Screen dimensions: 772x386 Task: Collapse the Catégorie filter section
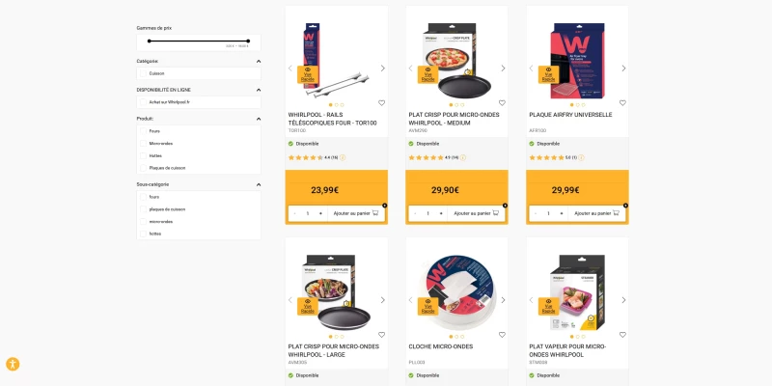pyautogui.click(x=259, y=62)
